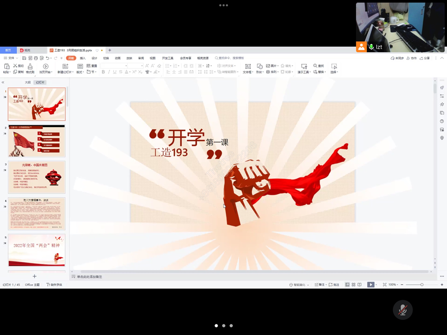Start slideshow from current slide (当页开始)
Screen dimensions: 447x335
click(x=46, y=68)
